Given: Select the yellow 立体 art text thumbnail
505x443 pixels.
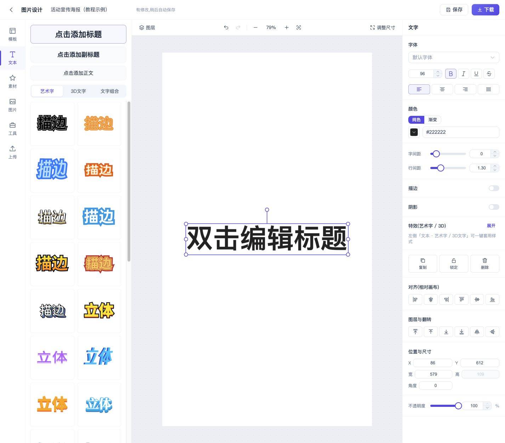Looking at the screenshot, I should point(99,311).
